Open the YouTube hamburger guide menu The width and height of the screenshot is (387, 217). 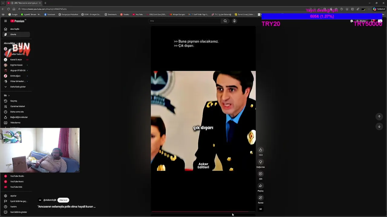5,21
